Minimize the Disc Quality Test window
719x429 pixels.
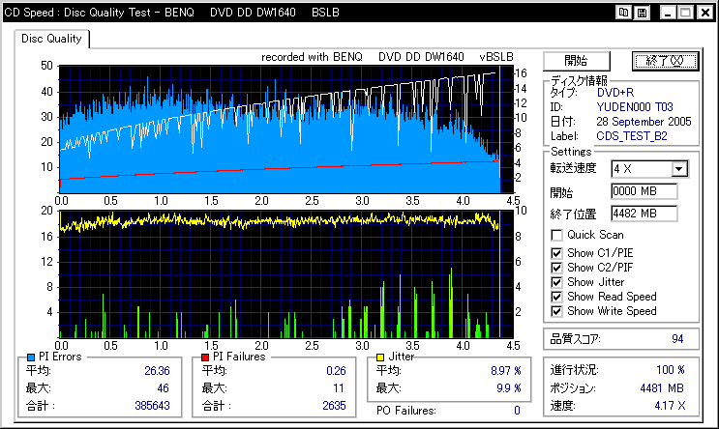[668, 13]
